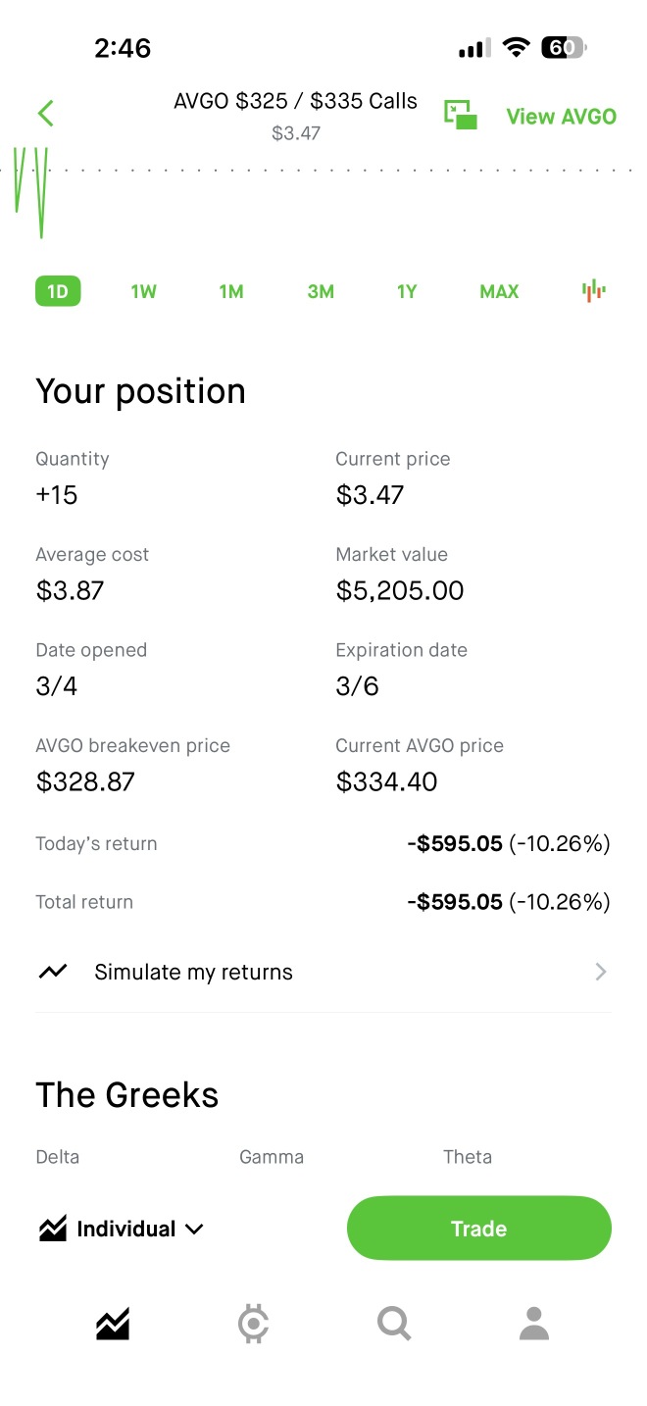Switch to the candlestick chart icon
This screenshot has width=647, height=1406.
point(593,291)
